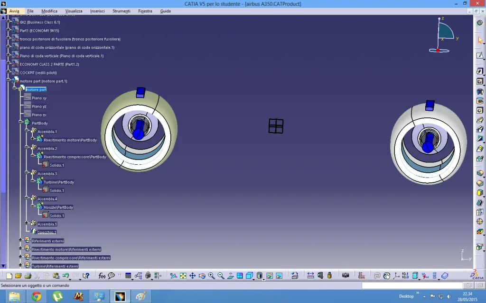Screen dimensions: 486x303
Task: Click the Formula f(x) icon
Action: pos(102,276)
